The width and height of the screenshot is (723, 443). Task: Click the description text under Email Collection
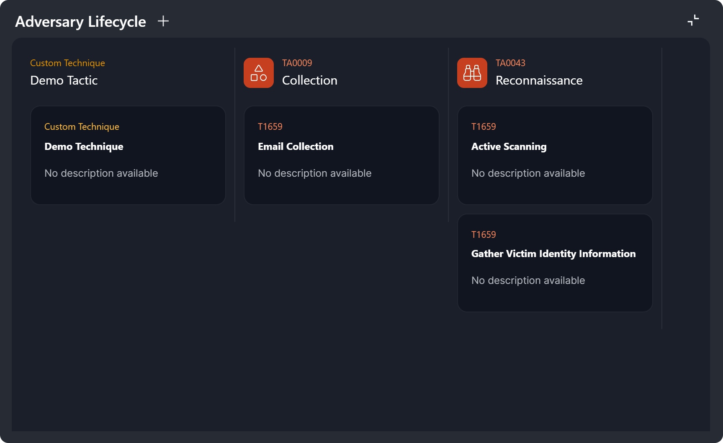tap(314, 173)
